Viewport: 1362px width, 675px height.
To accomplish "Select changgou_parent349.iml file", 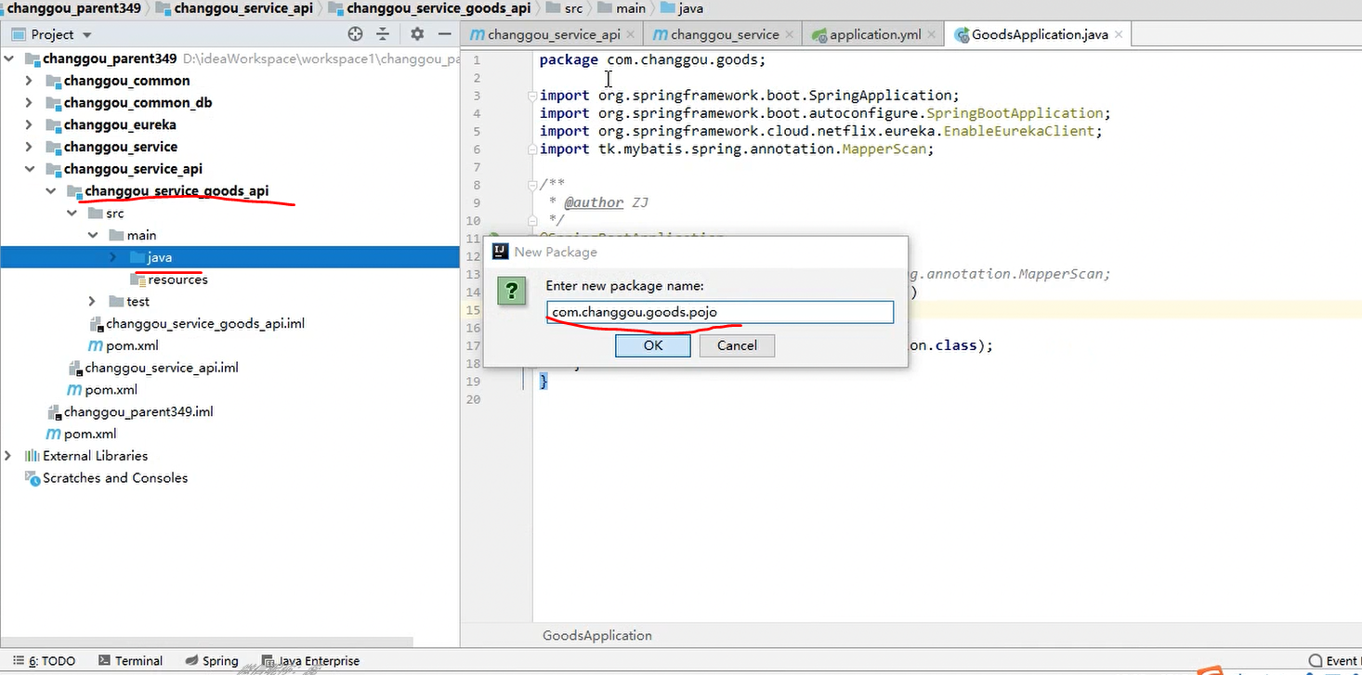I will point(138,411).
